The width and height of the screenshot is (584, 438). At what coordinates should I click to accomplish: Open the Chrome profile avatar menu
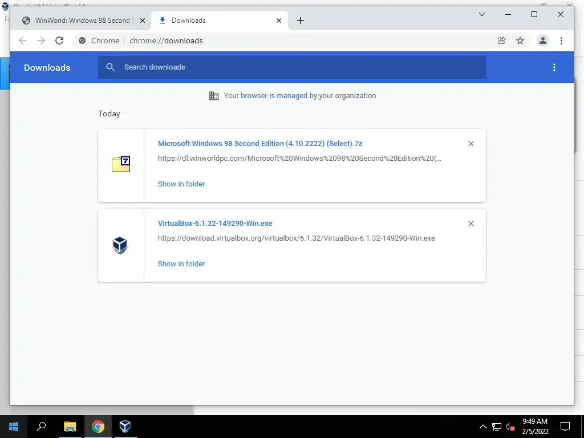[543, 40]
